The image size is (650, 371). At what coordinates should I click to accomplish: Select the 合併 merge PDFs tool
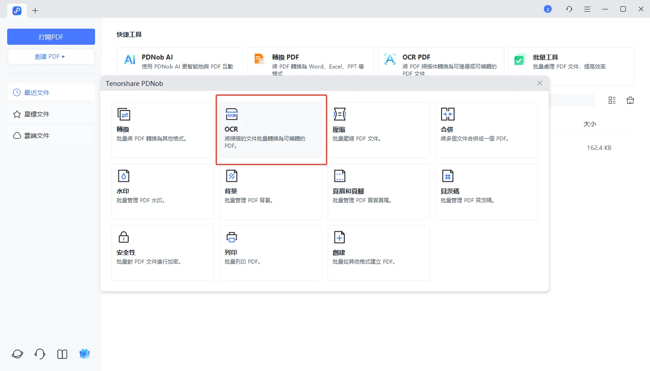pyautogui.click(x=487, y=130)
